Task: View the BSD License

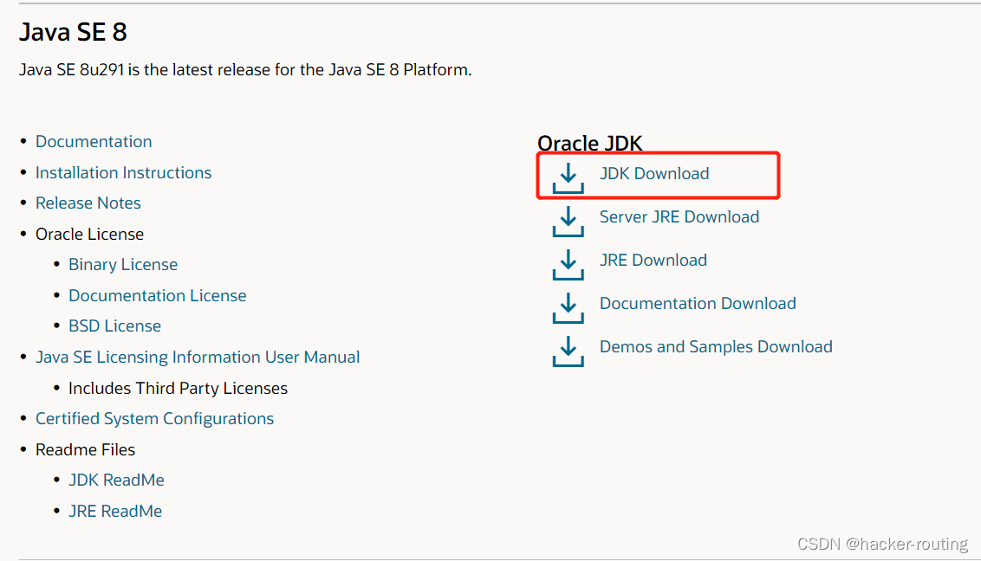Action: pos(114,326)
